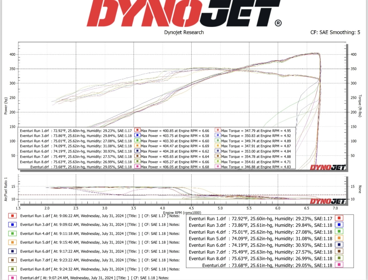Screen dimensions: 368x280
Task: Click 'Max Torque = 354.78 at Engine RPM = 4.88'
Action: [256, 157]
